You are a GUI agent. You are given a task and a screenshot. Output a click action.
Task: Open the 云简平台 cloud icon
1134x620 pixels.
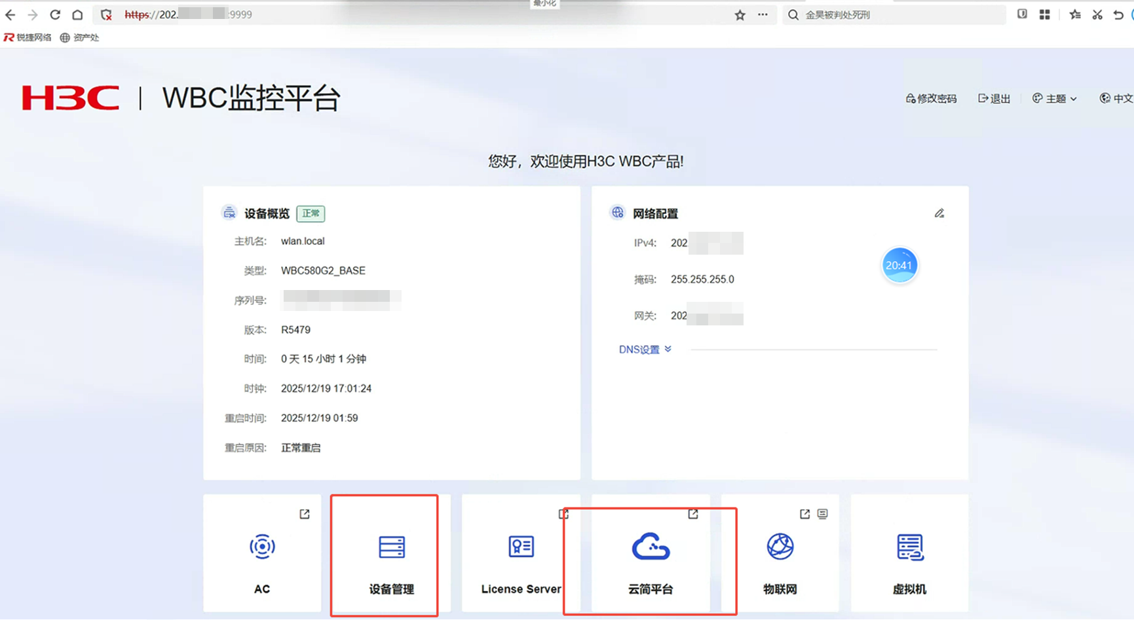(x=651, y=547)
